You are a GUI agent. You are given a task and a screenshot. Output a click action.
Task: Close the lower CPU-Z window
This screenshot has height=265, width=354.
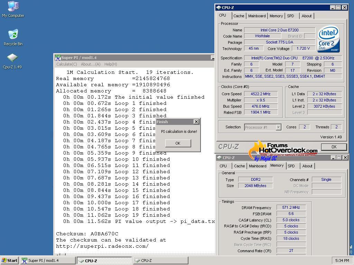(x=345, y=157)
